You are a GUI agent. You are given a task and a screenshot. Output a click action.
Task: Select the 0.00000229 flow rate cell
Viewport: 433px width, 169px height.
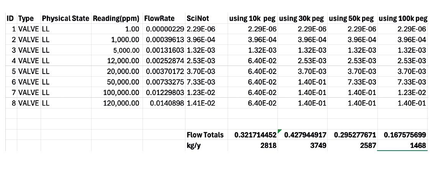point(165,29)
